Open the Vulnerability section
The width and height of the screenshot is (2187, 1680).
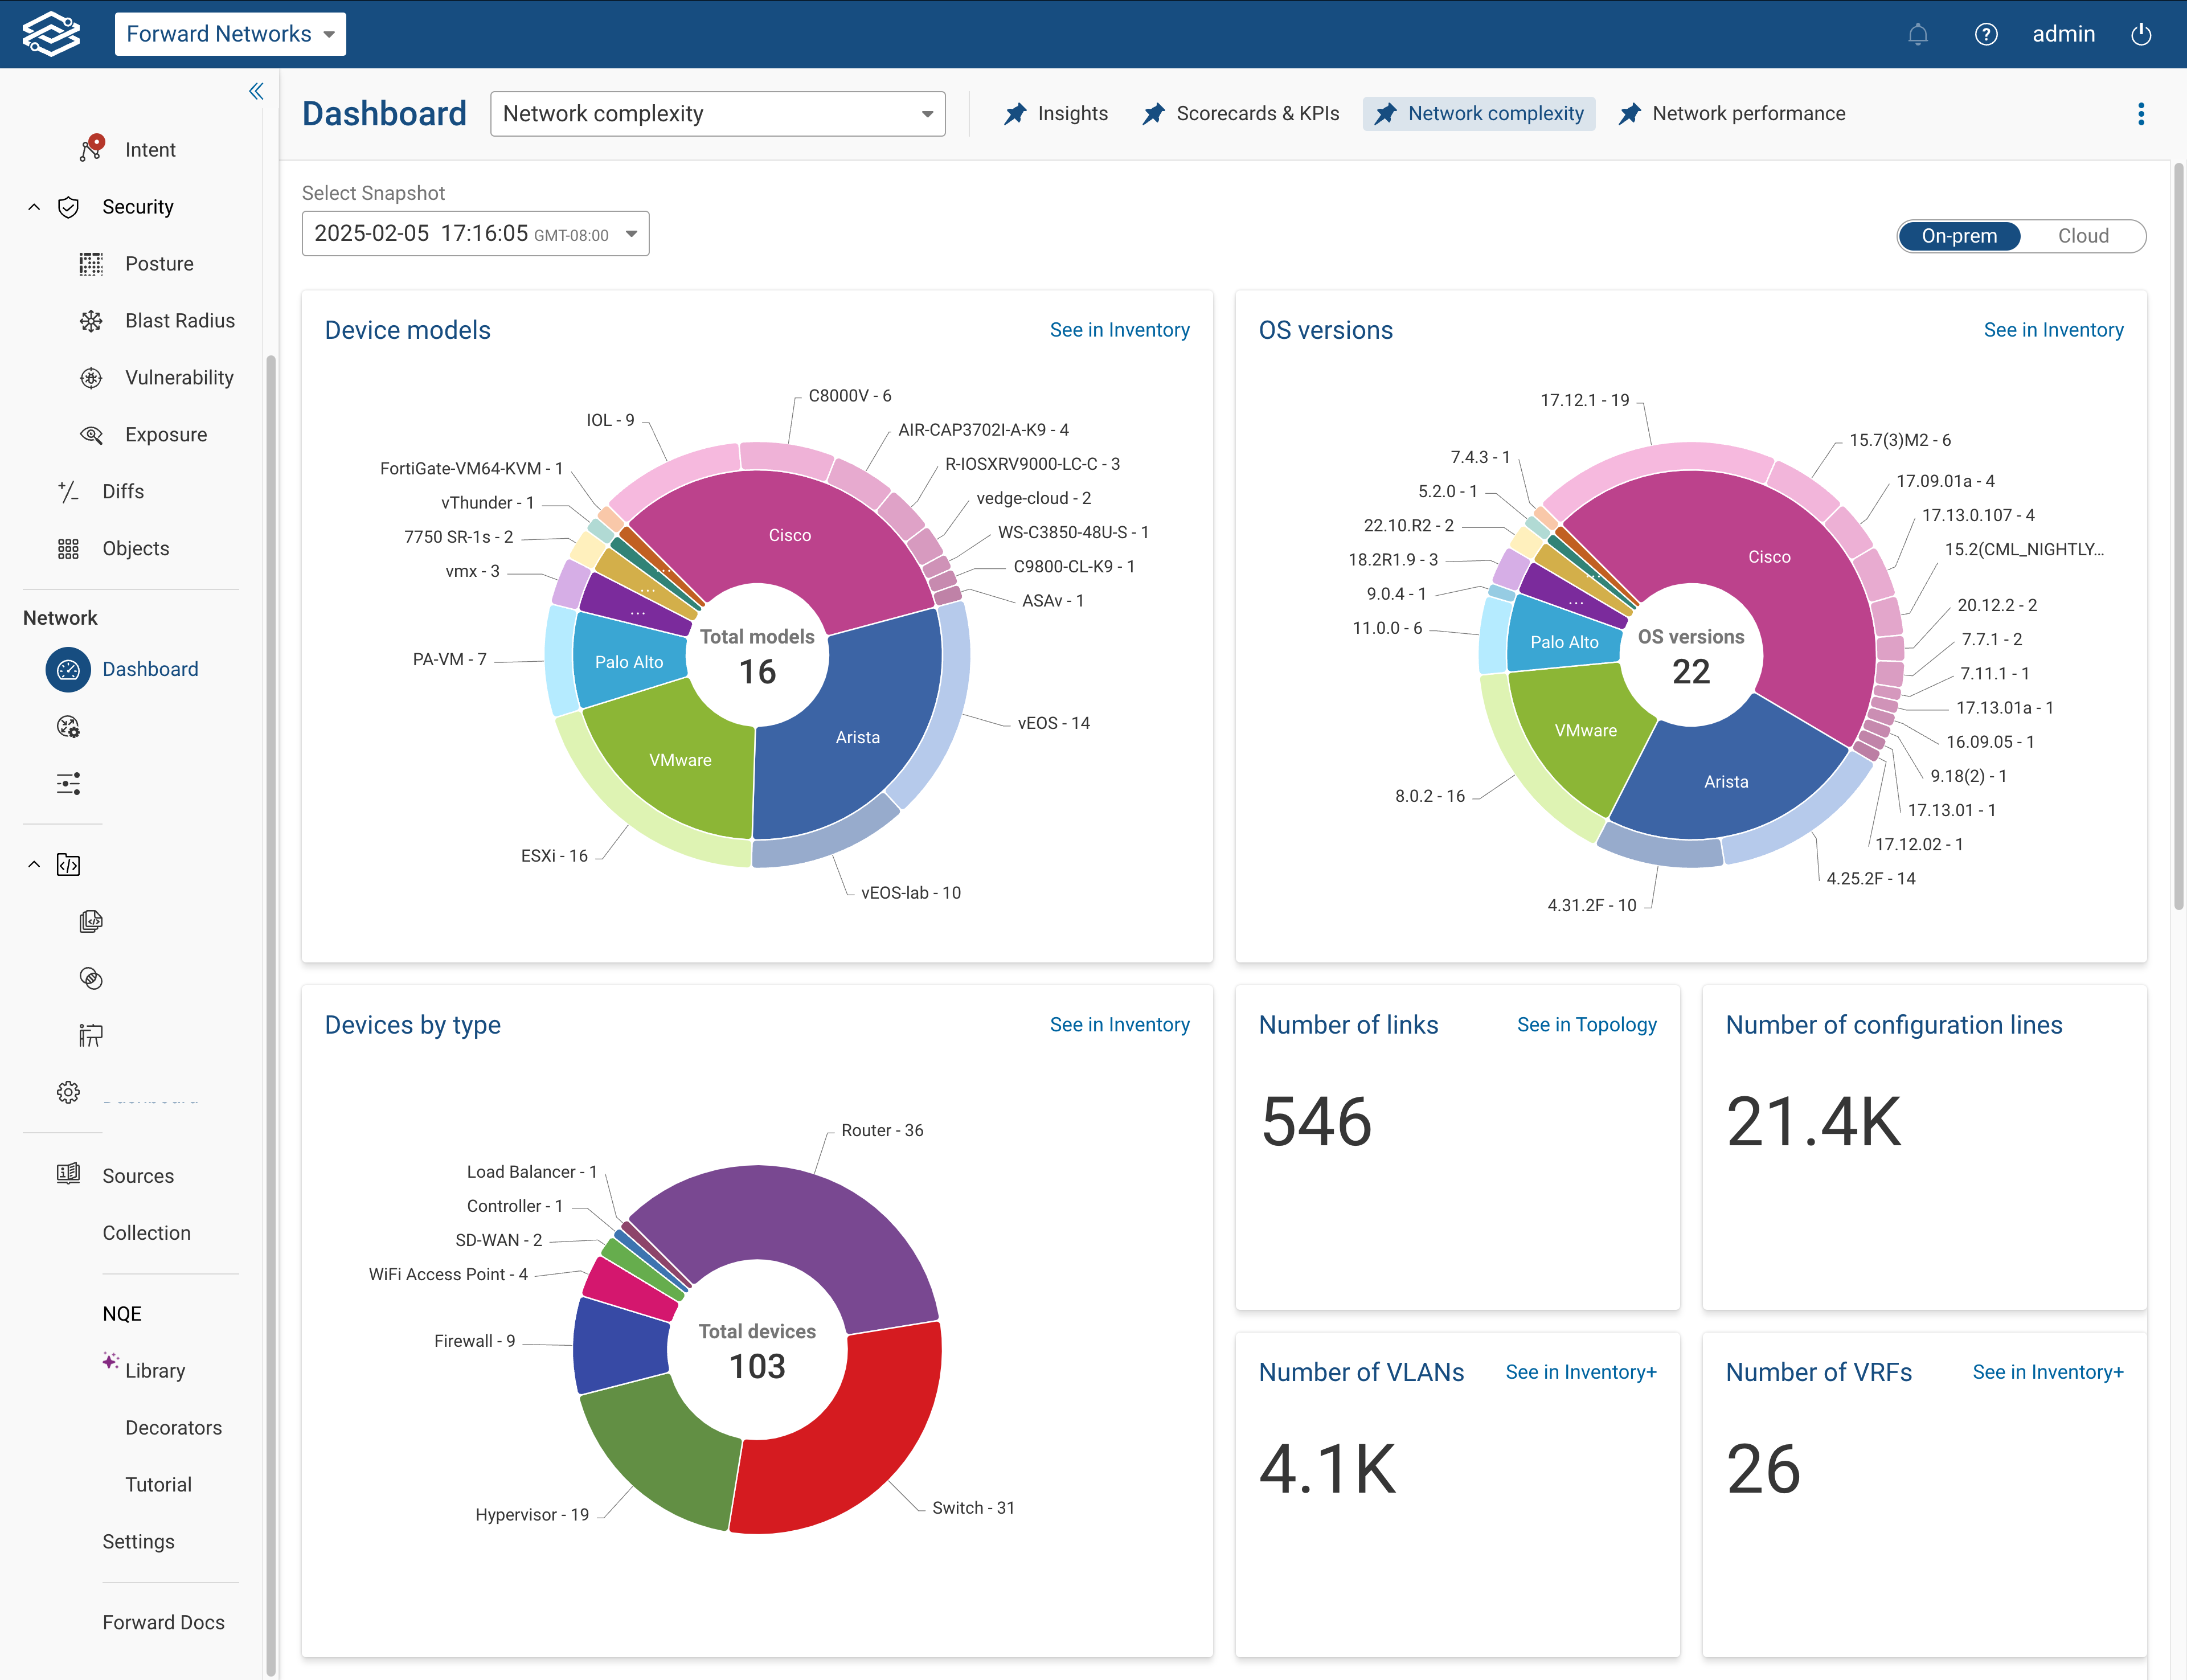point(180,377)
